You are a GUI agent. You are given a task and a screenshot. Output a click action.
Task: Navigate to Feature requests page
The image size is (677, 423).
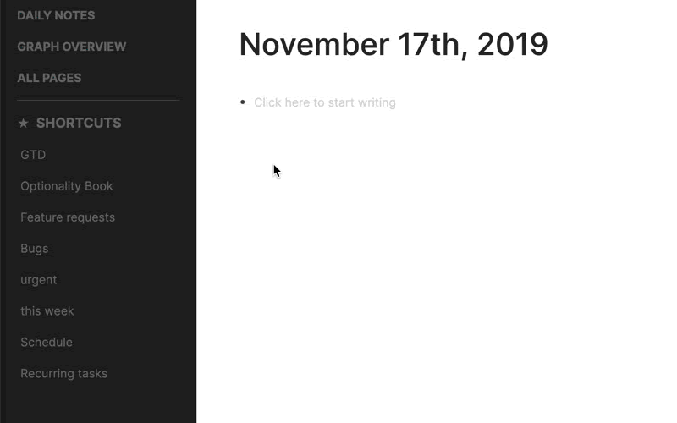tap(68, 217)
